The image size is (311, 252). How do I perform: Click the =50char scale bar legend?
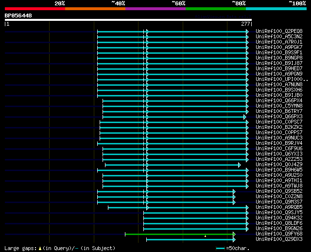pyautogui.click(x=232, y=248)
